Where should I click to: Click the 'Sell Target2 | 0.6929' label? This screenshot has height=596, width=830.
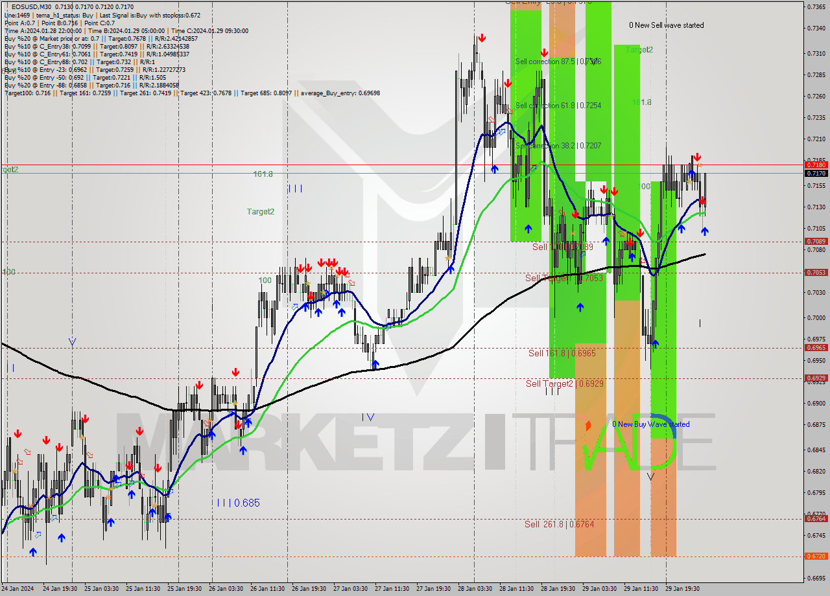(565, 384)
